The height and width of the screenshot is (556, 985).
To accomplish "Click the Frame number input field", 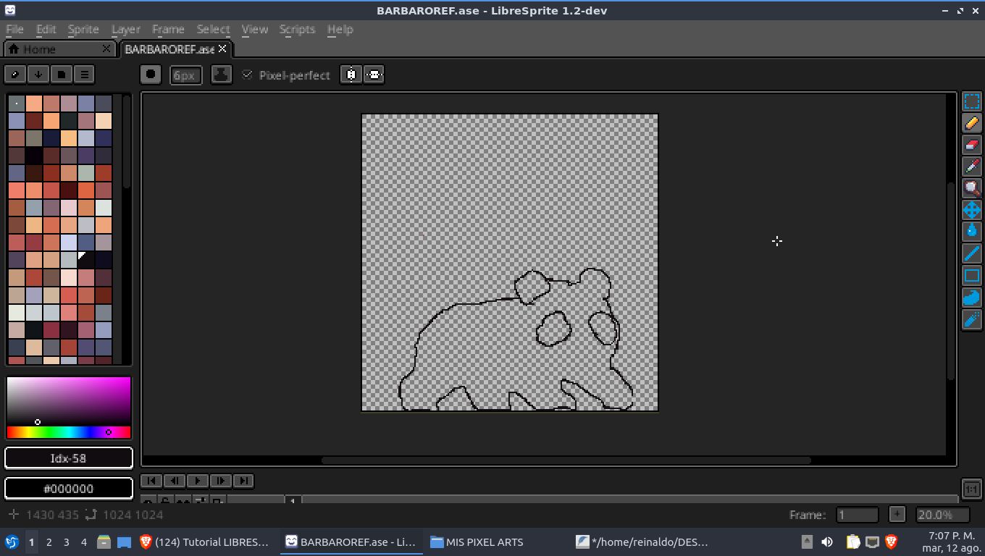I will pos(857,515).
